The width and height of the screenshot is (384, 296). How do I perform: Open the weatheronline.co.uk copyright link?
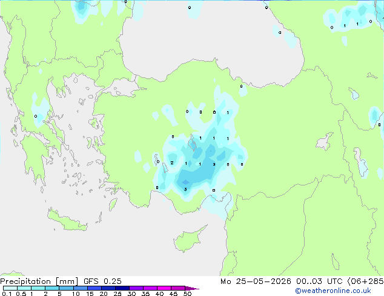[333, 291]
